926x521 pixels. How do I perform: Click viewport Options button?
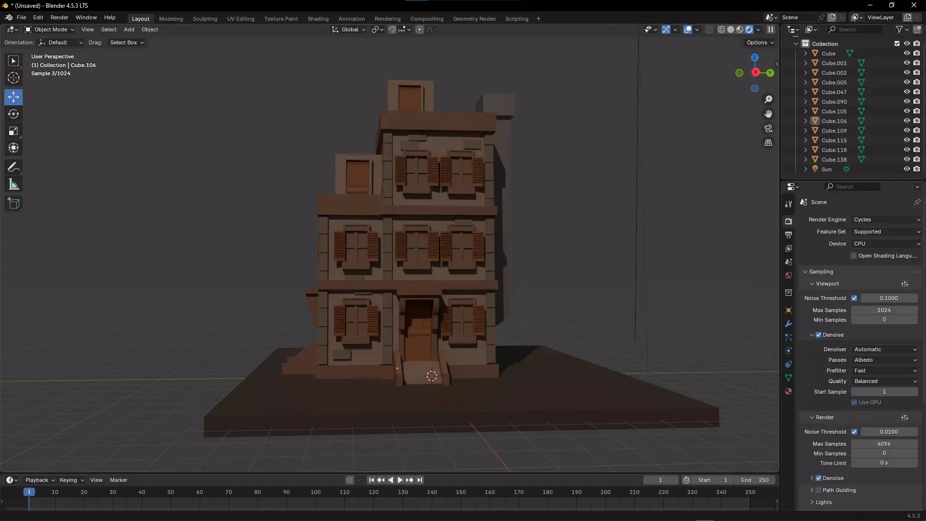coord(760,42)
